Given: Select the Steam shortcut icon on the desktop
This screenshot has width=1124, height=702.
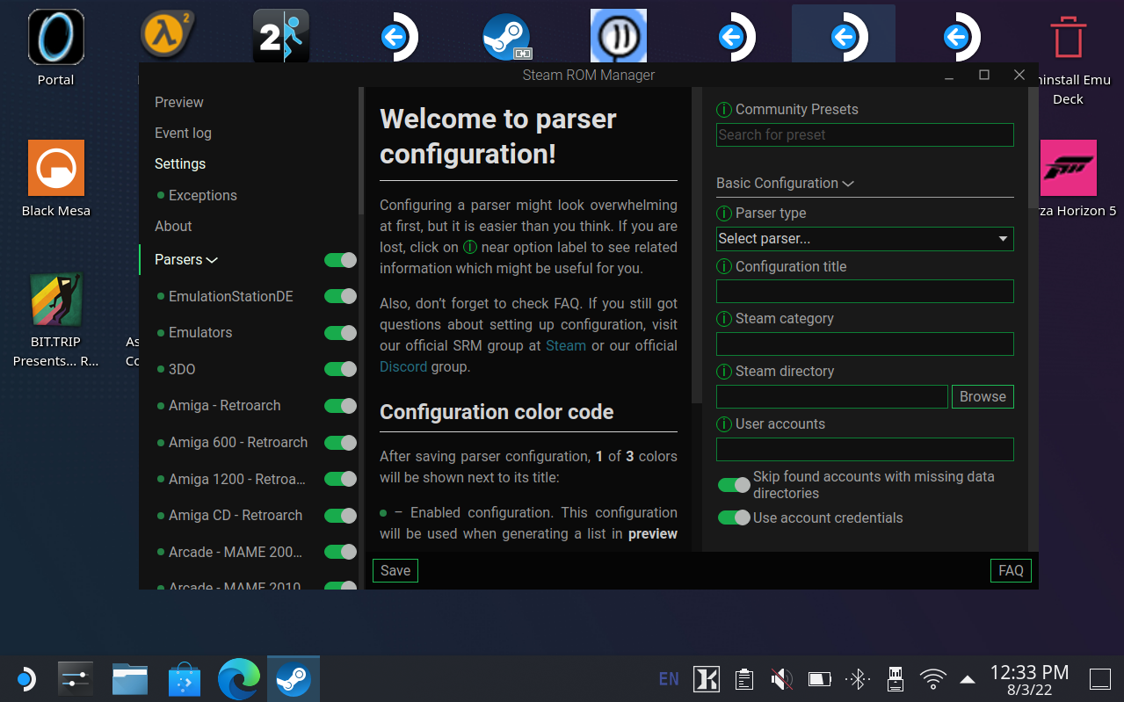Looking at the screenshot, I should [x=507, y=37].
